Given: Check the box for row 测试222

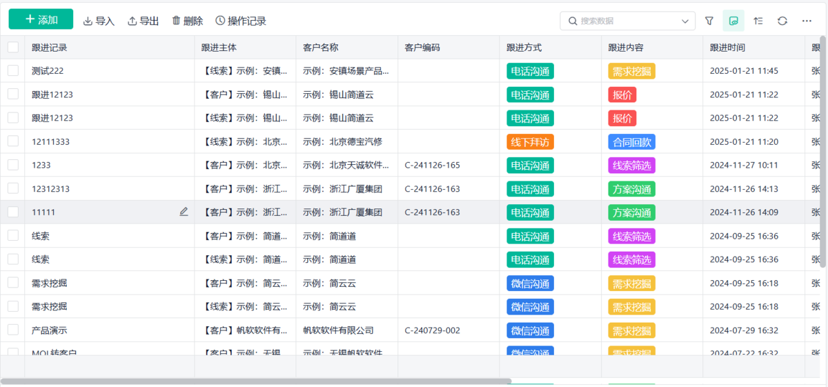Looking at the screenshot, I should [13, 70].
